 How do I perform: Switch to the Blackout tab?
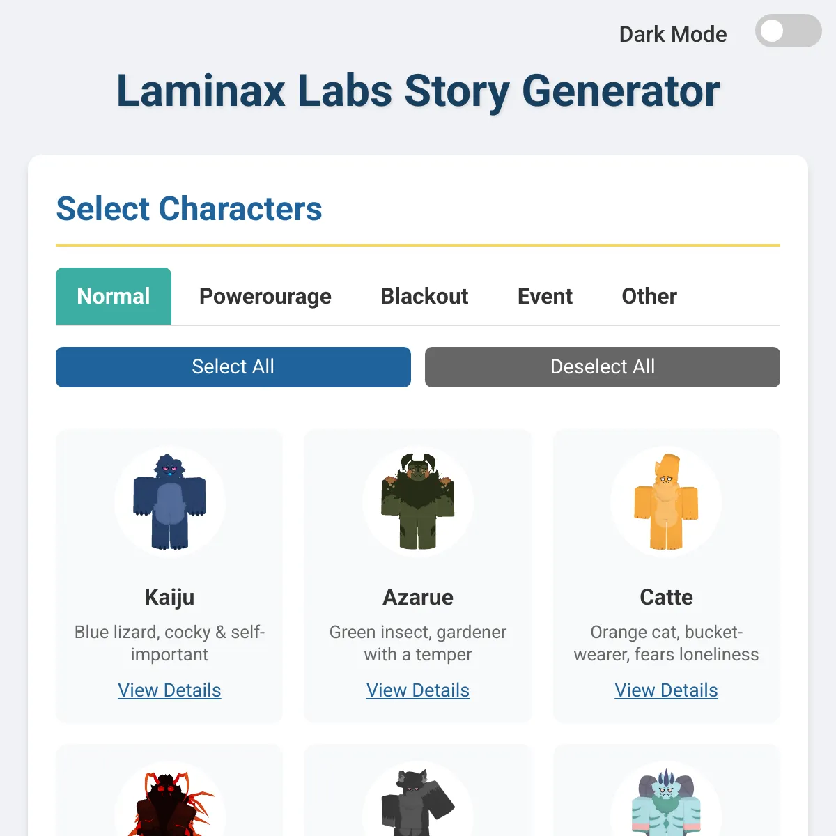[x=424, y=296]
